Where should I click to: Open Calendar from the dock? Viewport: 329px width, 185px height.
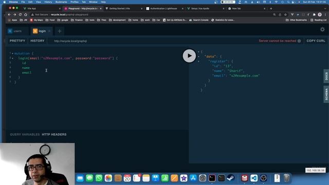pyautogui.click(x=127, y=178)
